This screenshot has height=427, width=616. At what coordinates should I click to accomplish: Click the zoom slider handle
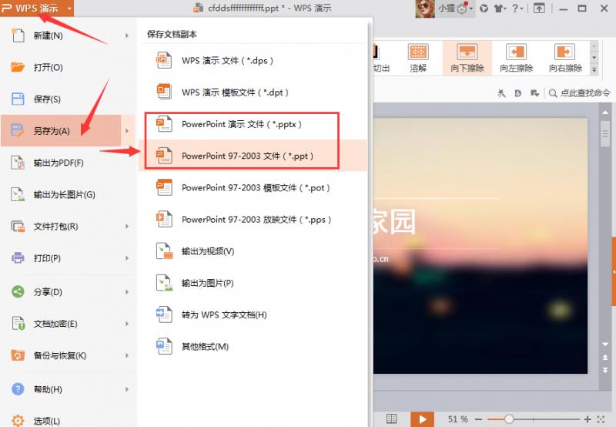(509, 419)
